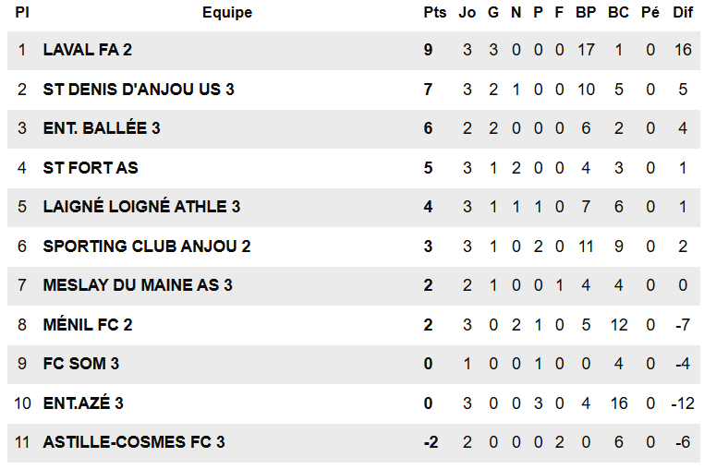The height and width of the screenshot is (469, 704).
Task: Select the ENT. BALLÉE 3 team name
Action: 102,128
